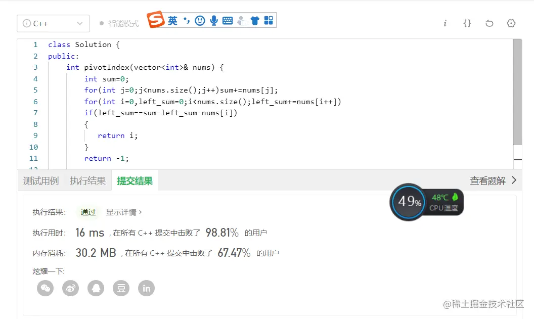
Task: Click line number 11 in gutter
Action: tap(33, 158)
